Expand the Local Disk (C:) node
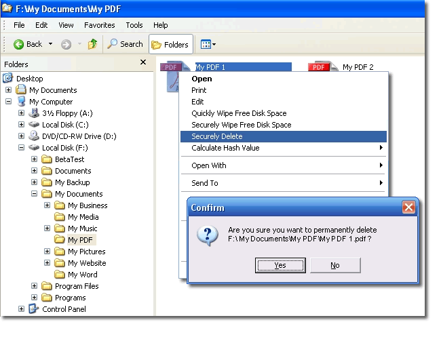441x339 pixels. pyautogui.click(x=22, y=125)
